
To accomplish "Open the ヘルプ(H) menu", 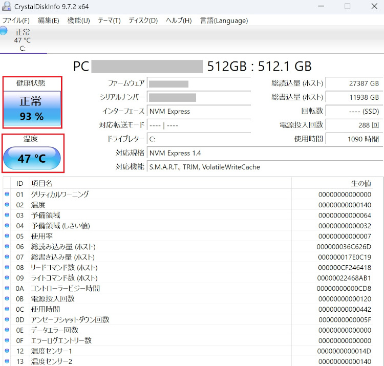I will coord(179,20).
